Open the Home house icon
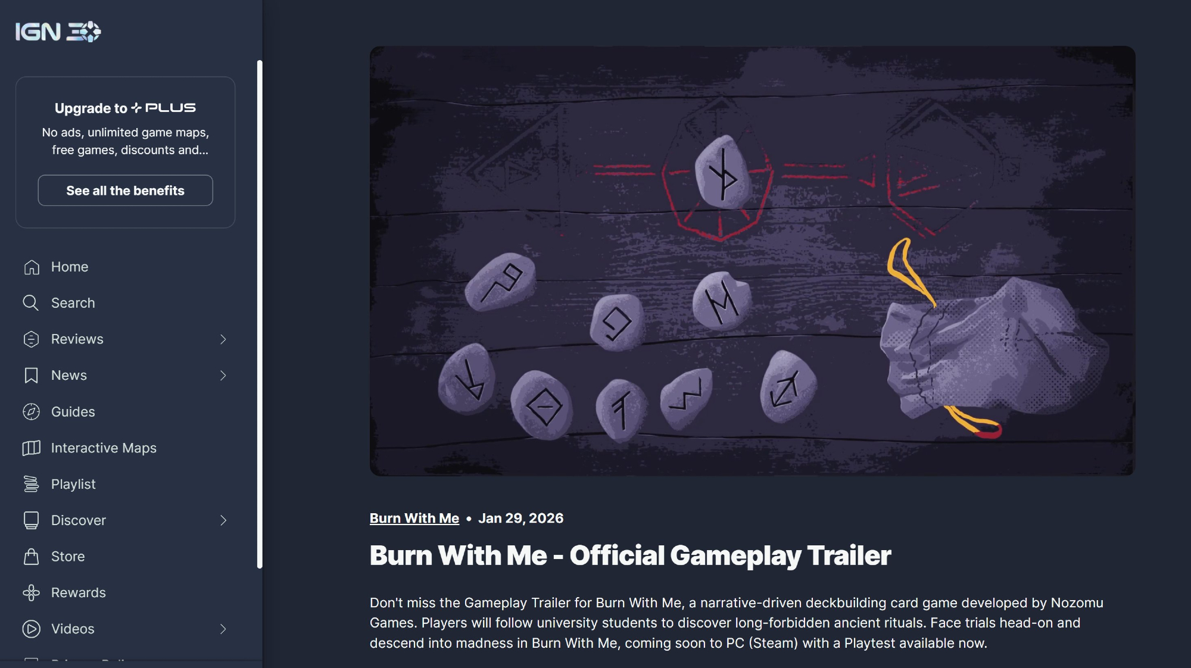Image resolution: width=1191 pixels, height=668 pixels. click(31, 267)
